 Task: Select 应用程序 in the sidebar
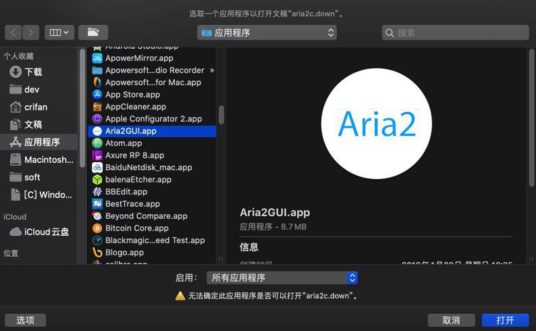38,142
